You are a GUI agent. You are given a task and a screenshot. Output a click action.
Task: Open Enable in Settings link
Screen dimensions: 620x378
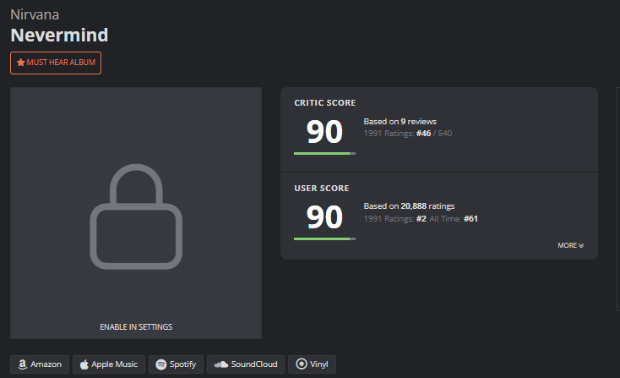pos(136,327)
